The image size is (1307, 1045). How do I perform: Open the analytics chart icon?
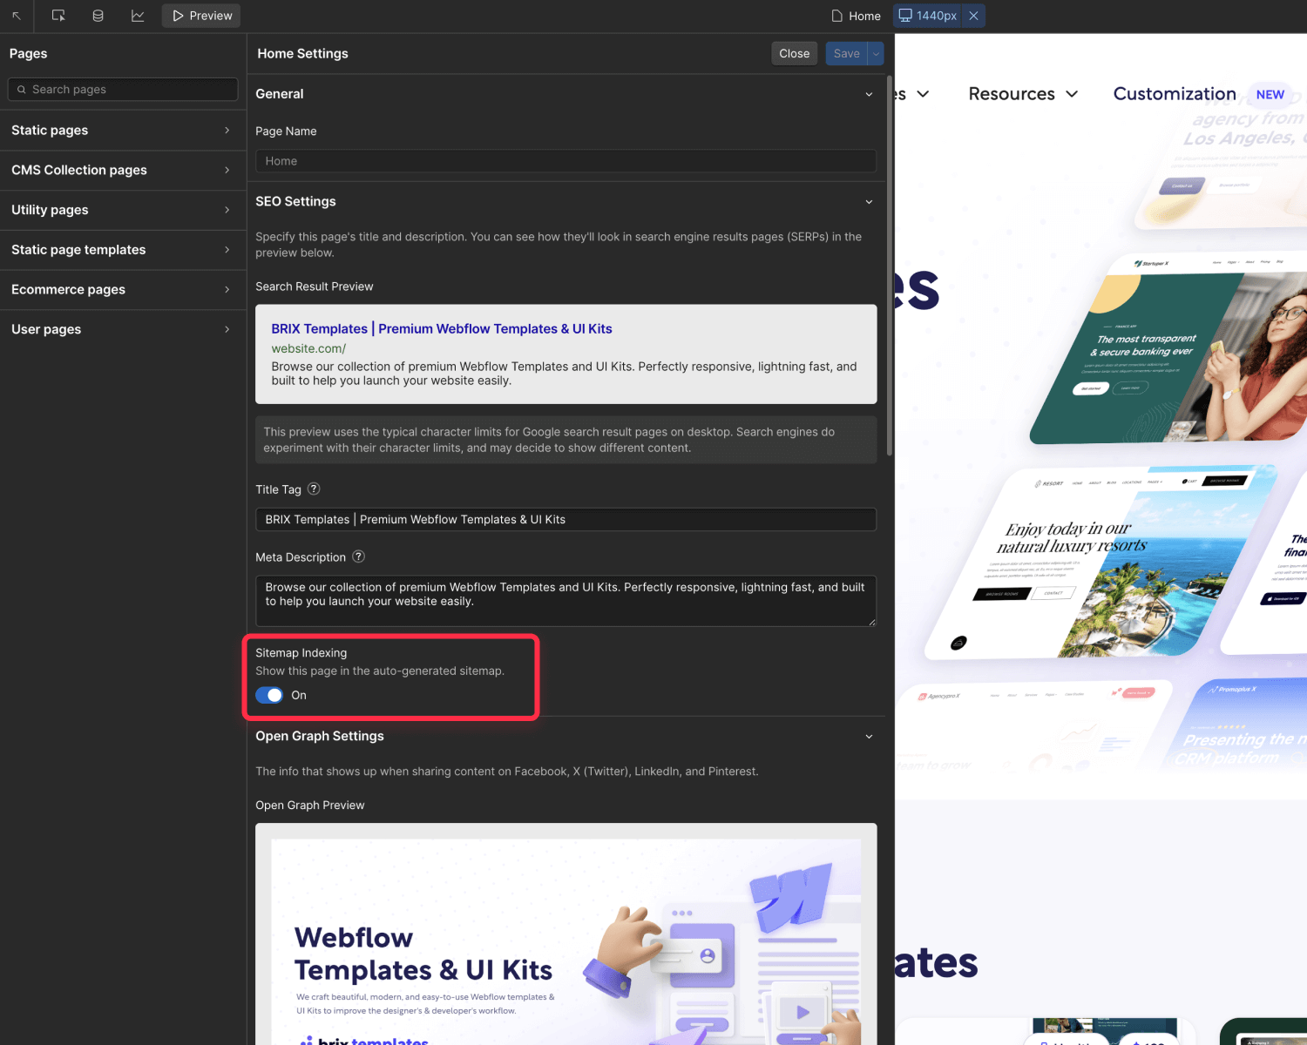138,16
